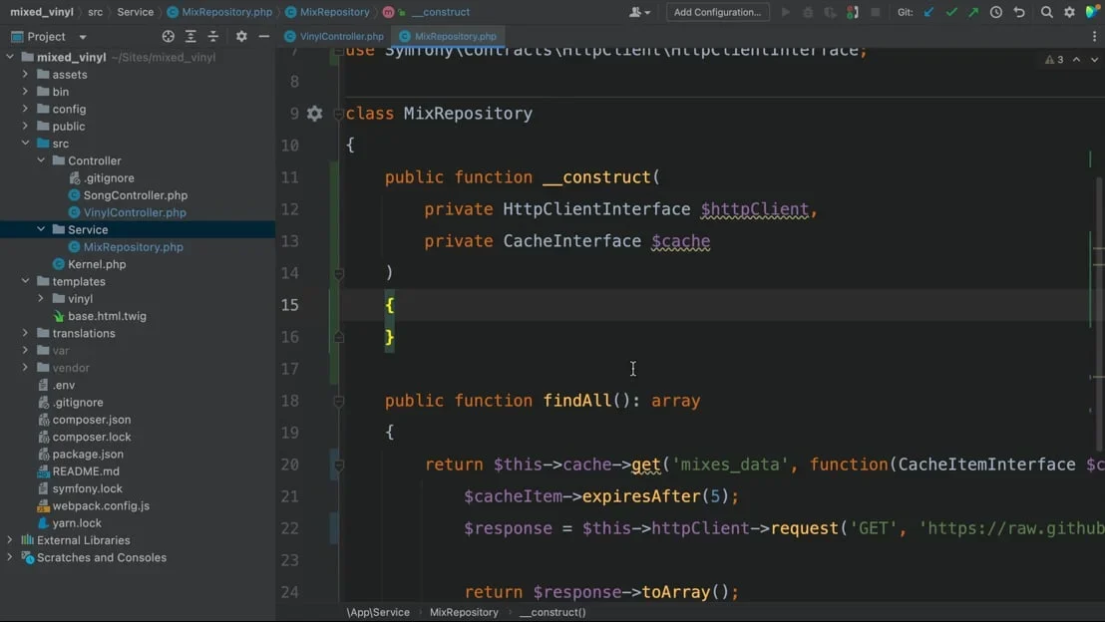
Task: Click Service in the navigation breadcrumb
Action: click(x=136, y=12)
